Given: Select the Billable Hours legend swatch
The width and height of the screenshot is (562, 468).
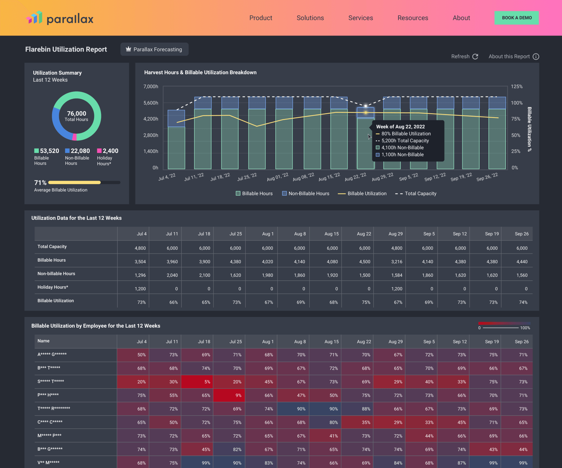Looking at the screenshot, I should coord(238,193).
